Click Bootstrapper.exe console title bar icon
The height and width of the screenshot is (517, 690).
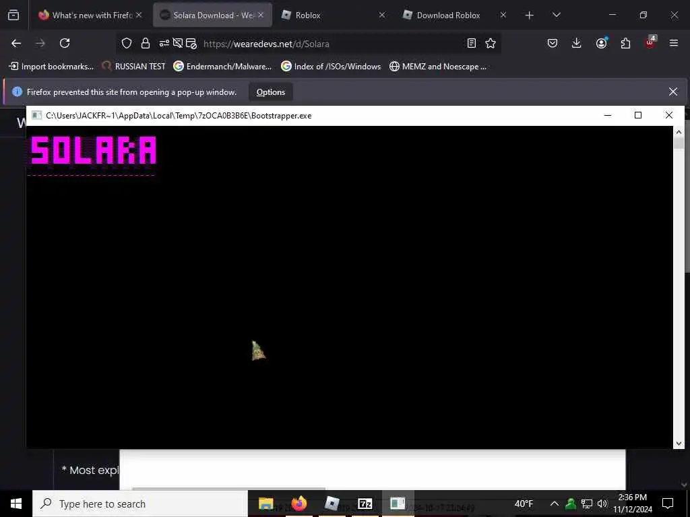[x=37, y=116]
